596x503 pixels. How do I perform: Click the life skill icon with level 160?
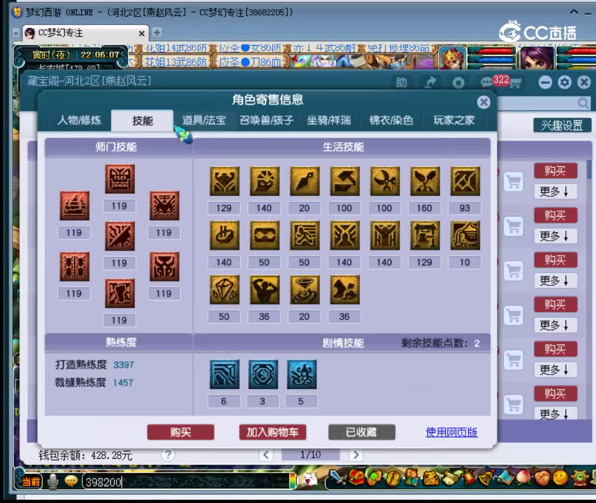[x=425, y=181]
